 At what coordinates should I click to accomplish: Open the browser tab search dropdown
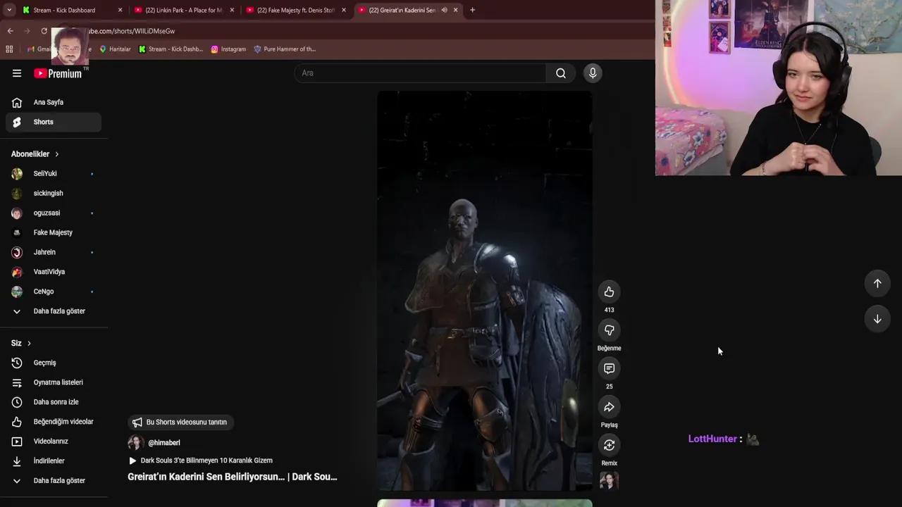click(x=9, y=10)
